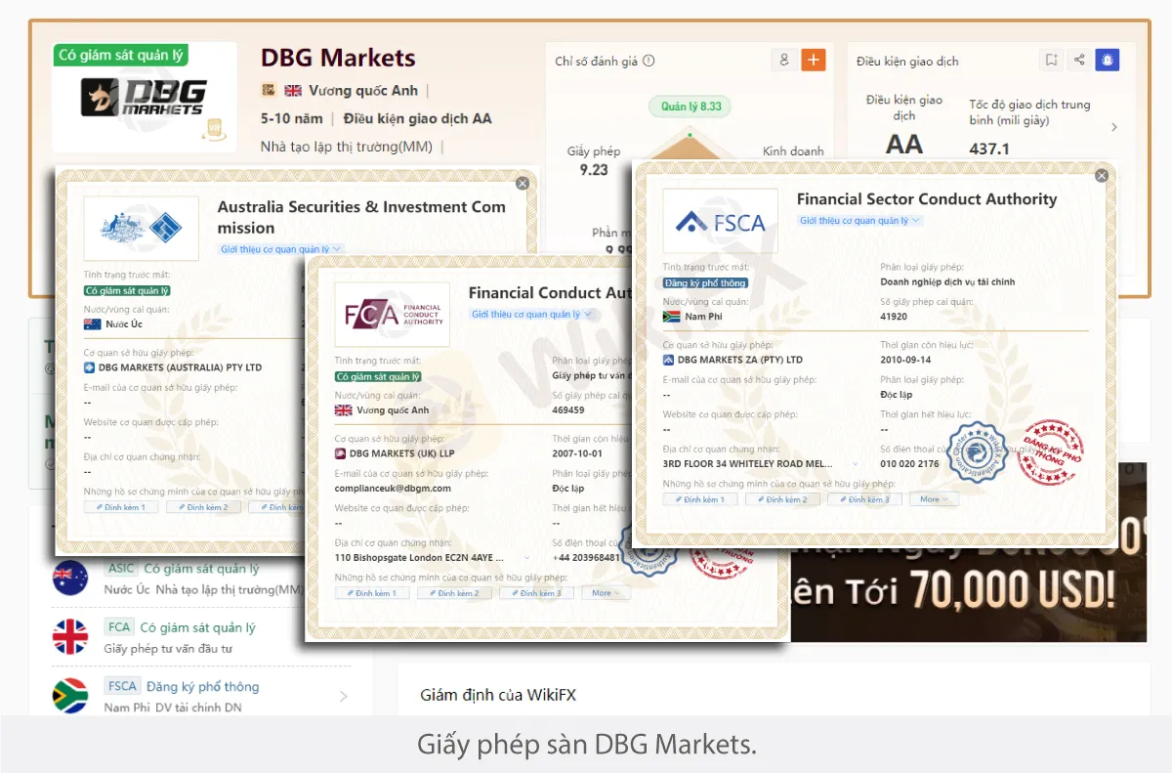This screenshot has height=773, width=1172.
Task: Click the DBG Markets title heading
Action: click(338, 59)
